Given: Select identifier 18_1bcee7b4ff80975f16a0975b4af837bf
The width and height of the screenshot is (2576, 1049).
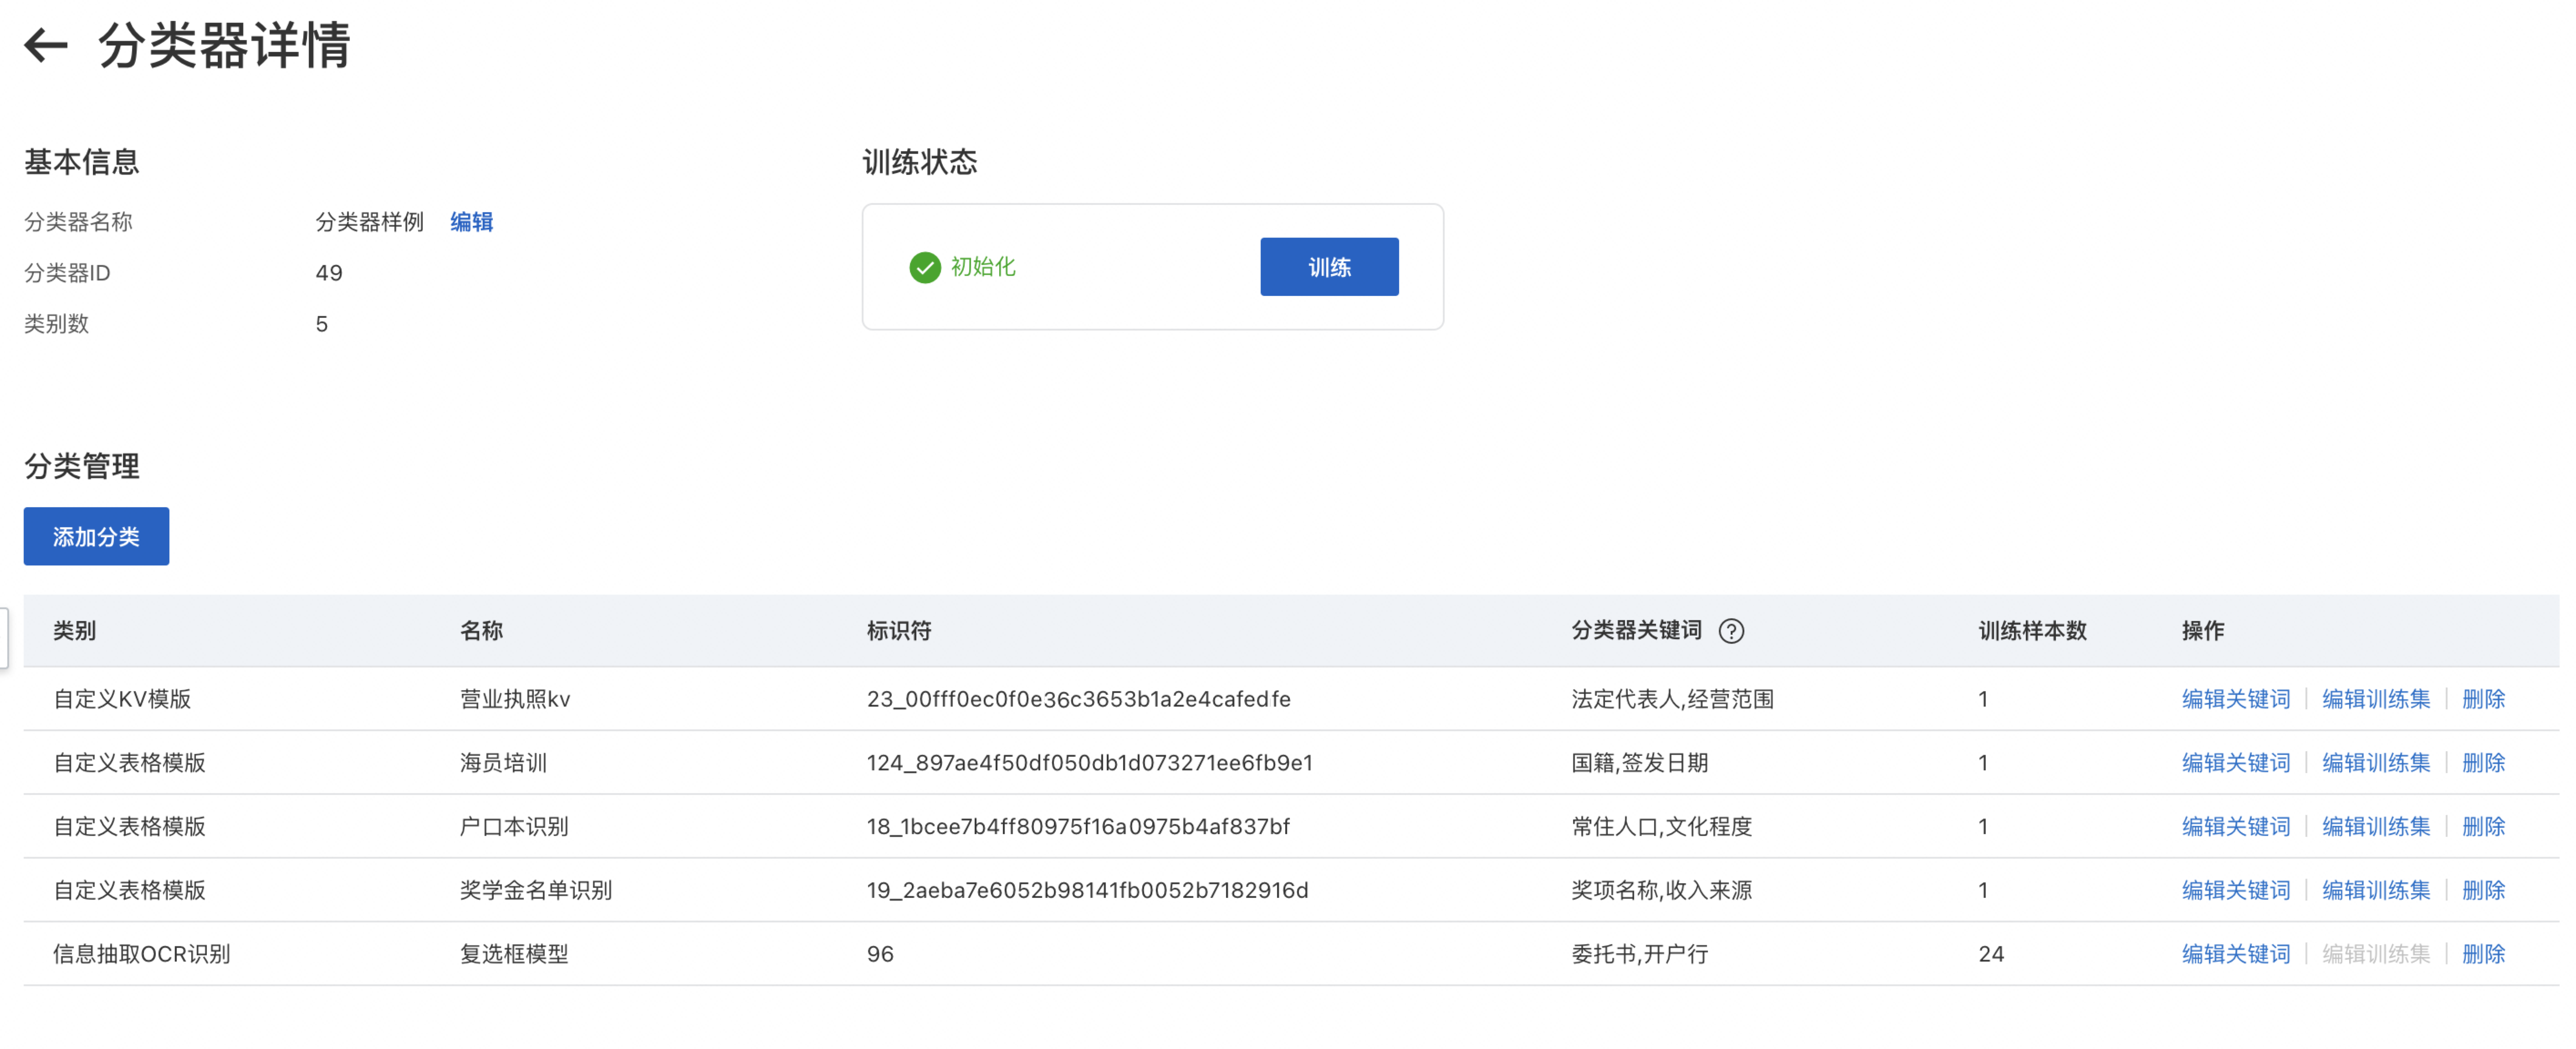Looking at the screenshot, I should tap(1078, 827).
